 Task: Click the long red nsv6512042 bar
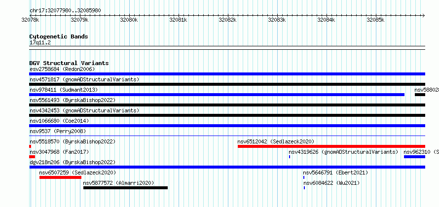click(x=331, y=146)
